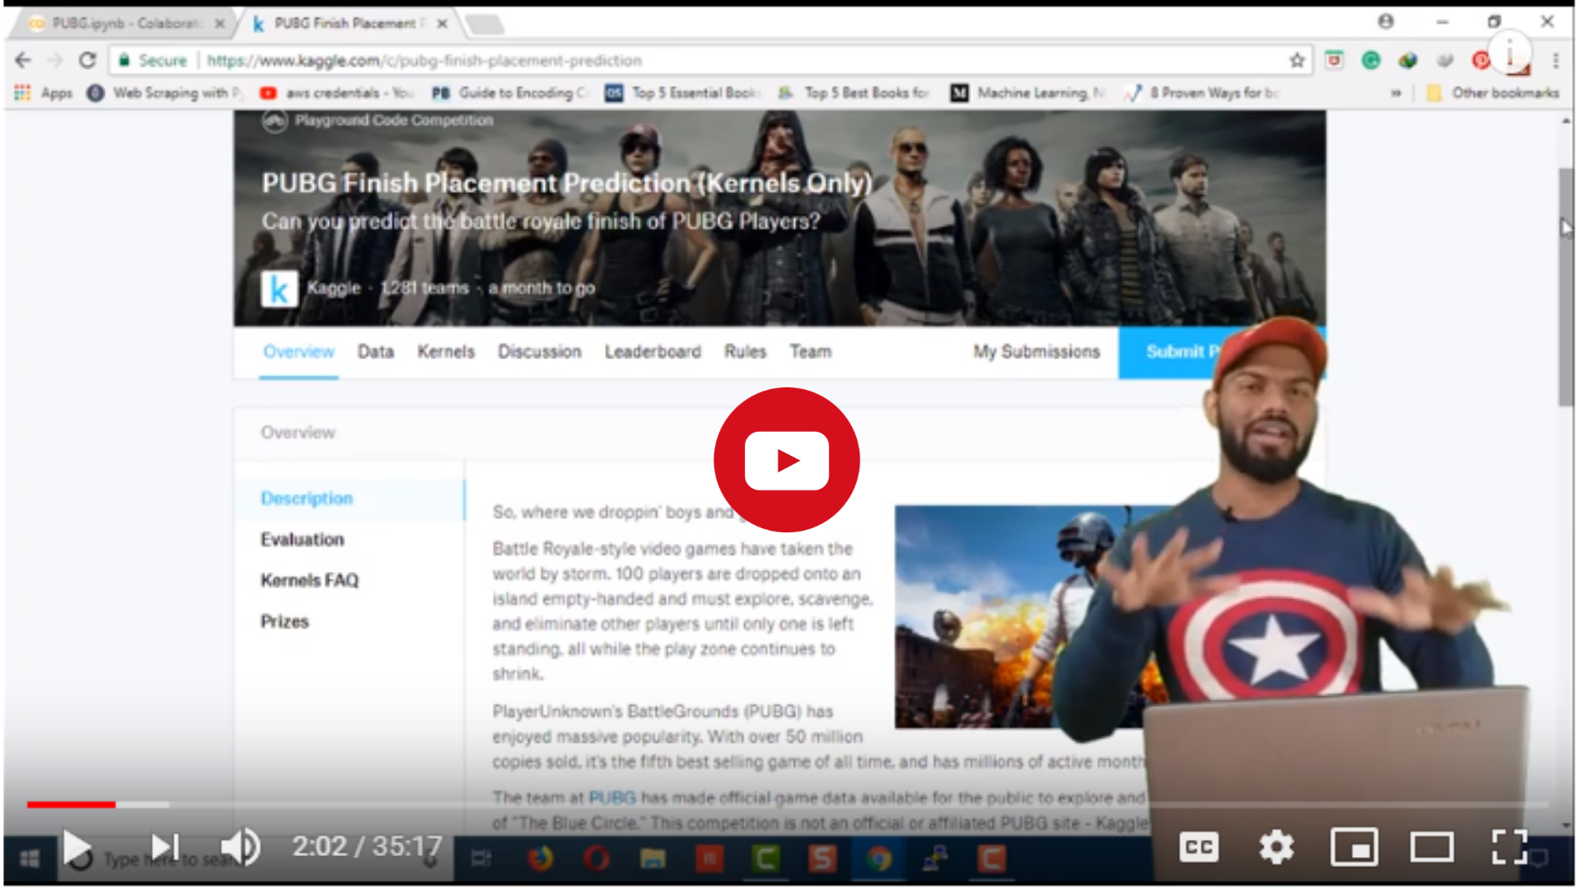This screenshot has width=1582, height=890.
Task: Skip to next video
Action: click(x=165, y=847)
